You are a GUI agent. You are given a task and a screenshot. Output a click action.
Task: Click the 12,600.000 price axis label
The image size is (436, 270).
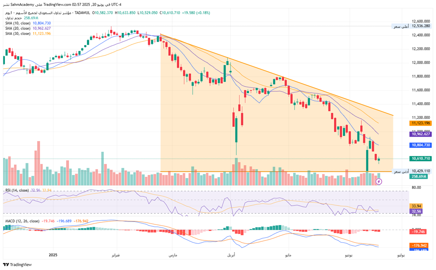(421, 21)
